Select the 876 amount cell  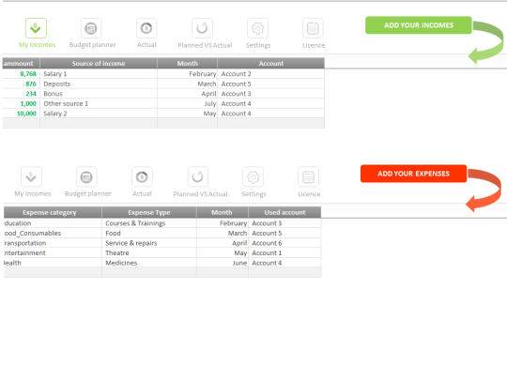[21, 84]
